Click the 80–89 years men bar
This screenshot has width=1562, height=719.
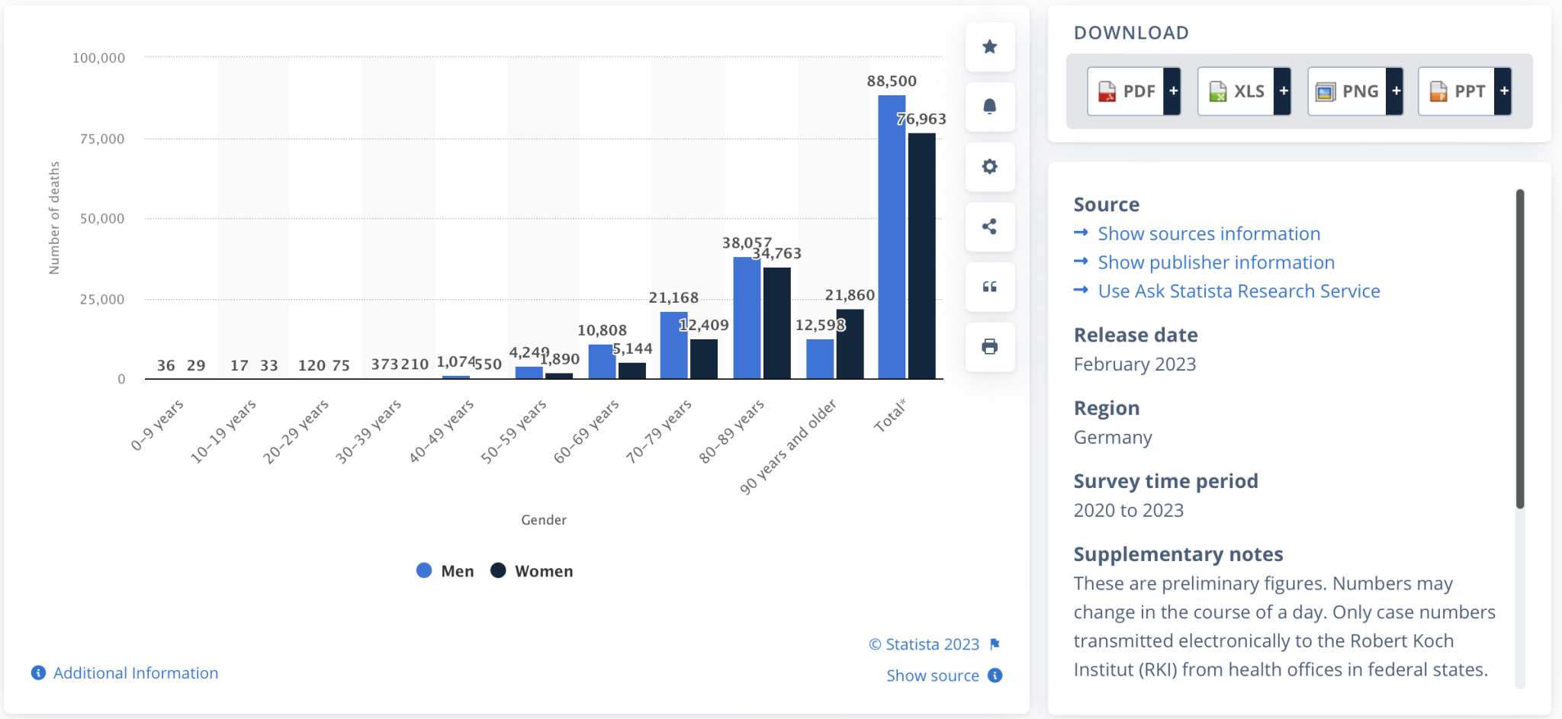point(747,318)
